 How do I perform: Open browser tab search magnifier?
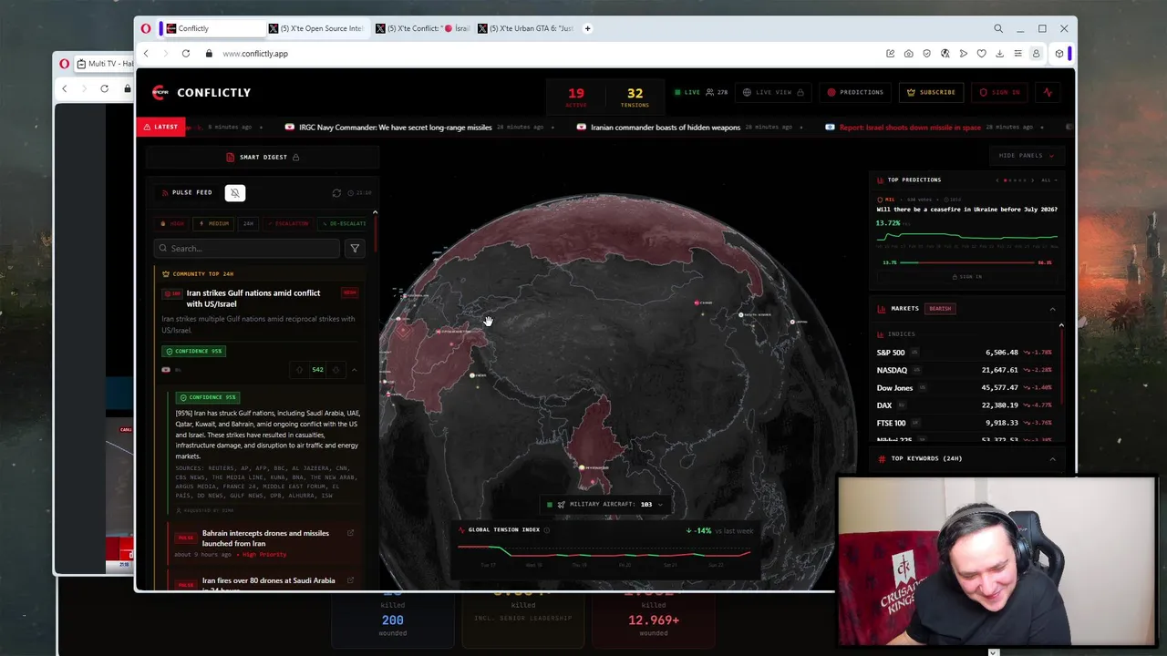click(998, 28)
